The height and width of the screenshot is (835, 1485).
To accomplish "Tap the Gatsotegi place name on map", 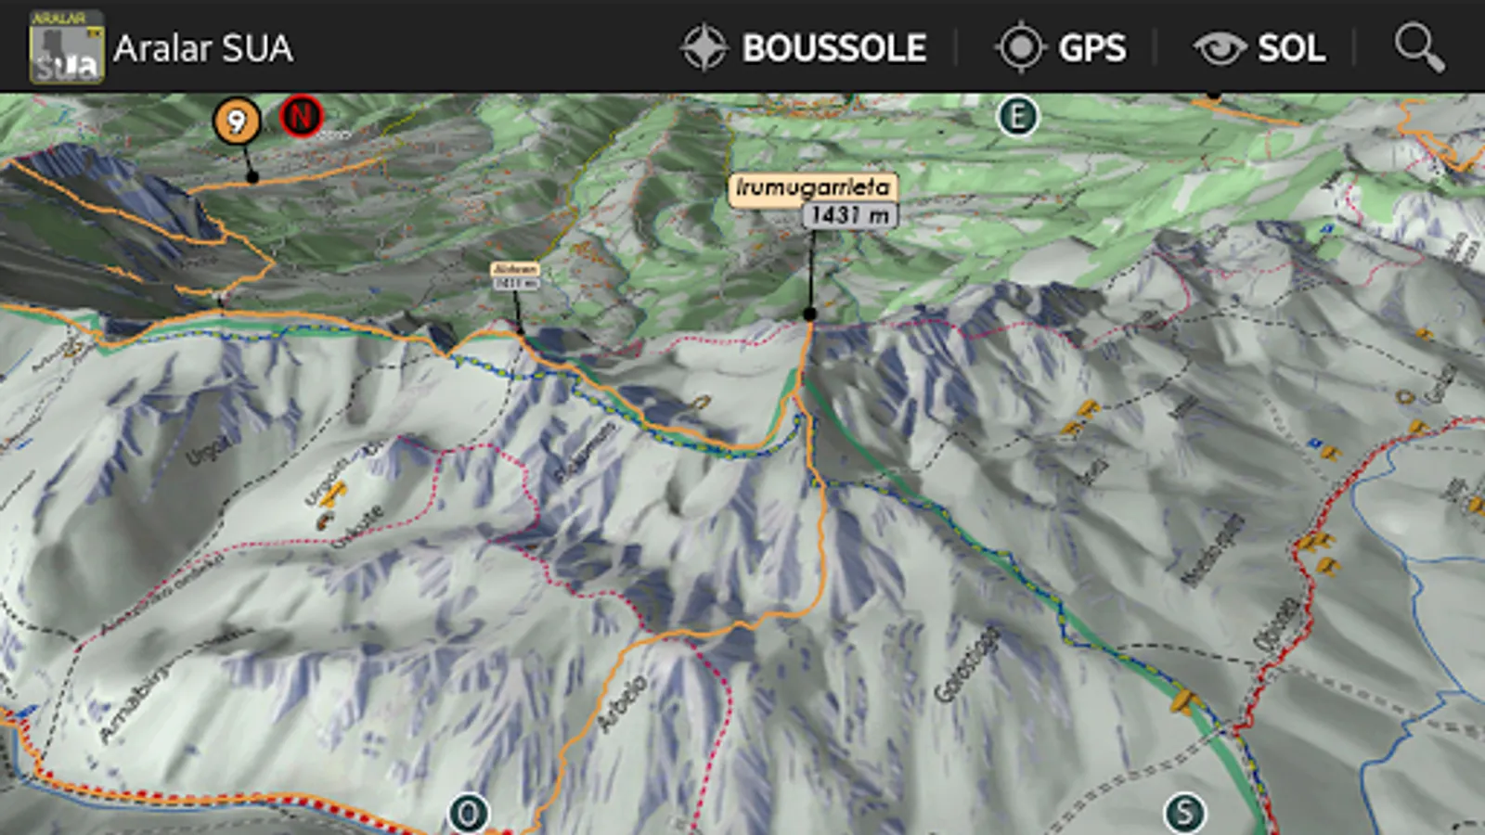I will pyautogui.click(x=967, y=665).
